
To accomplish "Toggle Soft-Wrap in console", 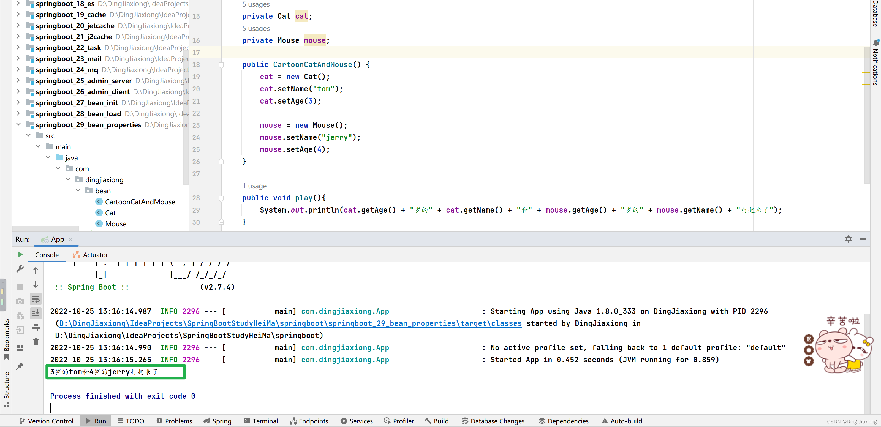I will (36, 300).
